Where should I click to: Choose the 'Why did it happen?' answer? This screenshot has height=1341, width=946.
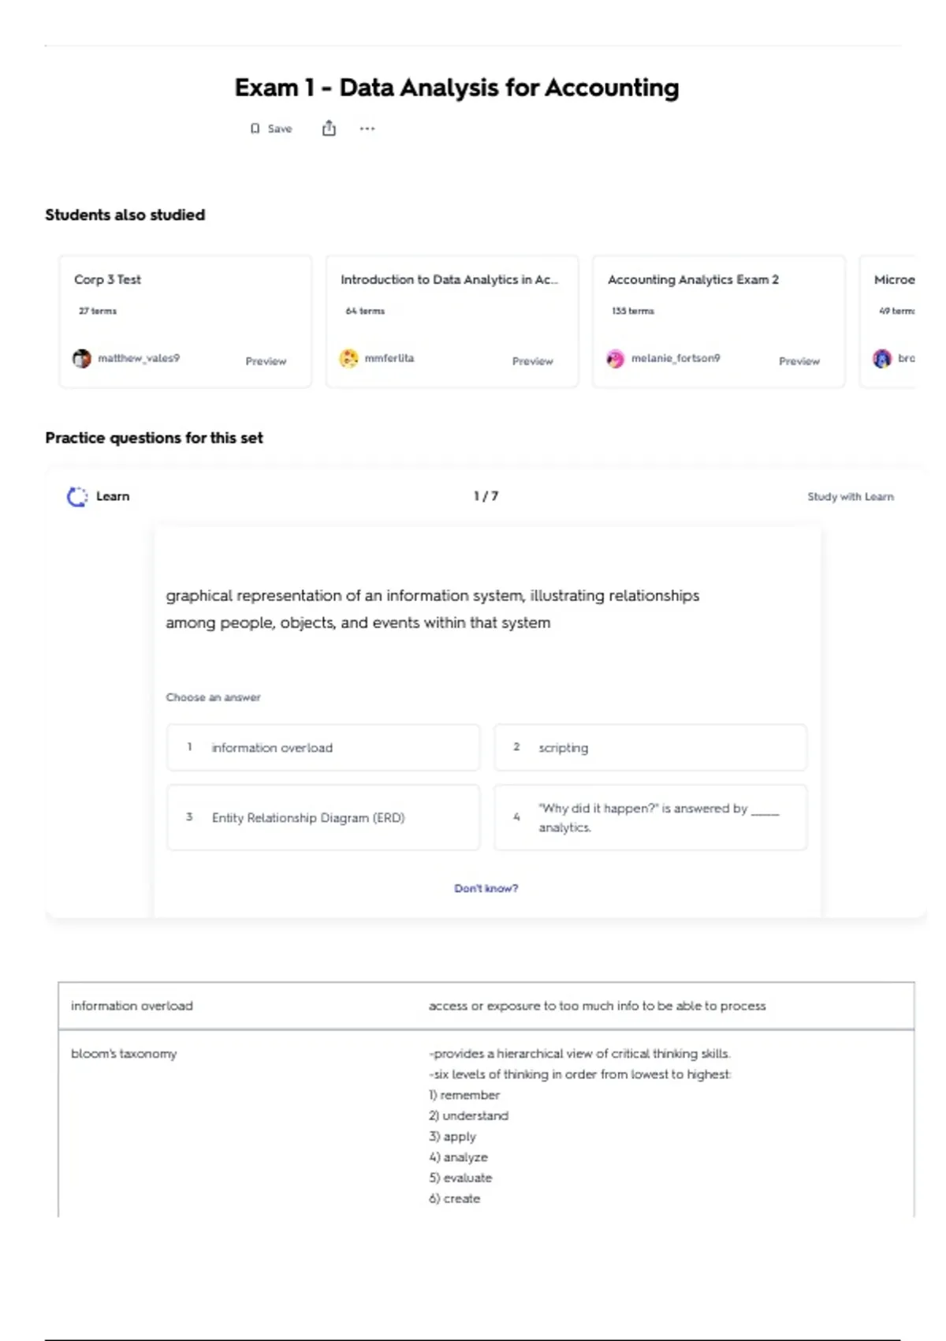(650, 817)
